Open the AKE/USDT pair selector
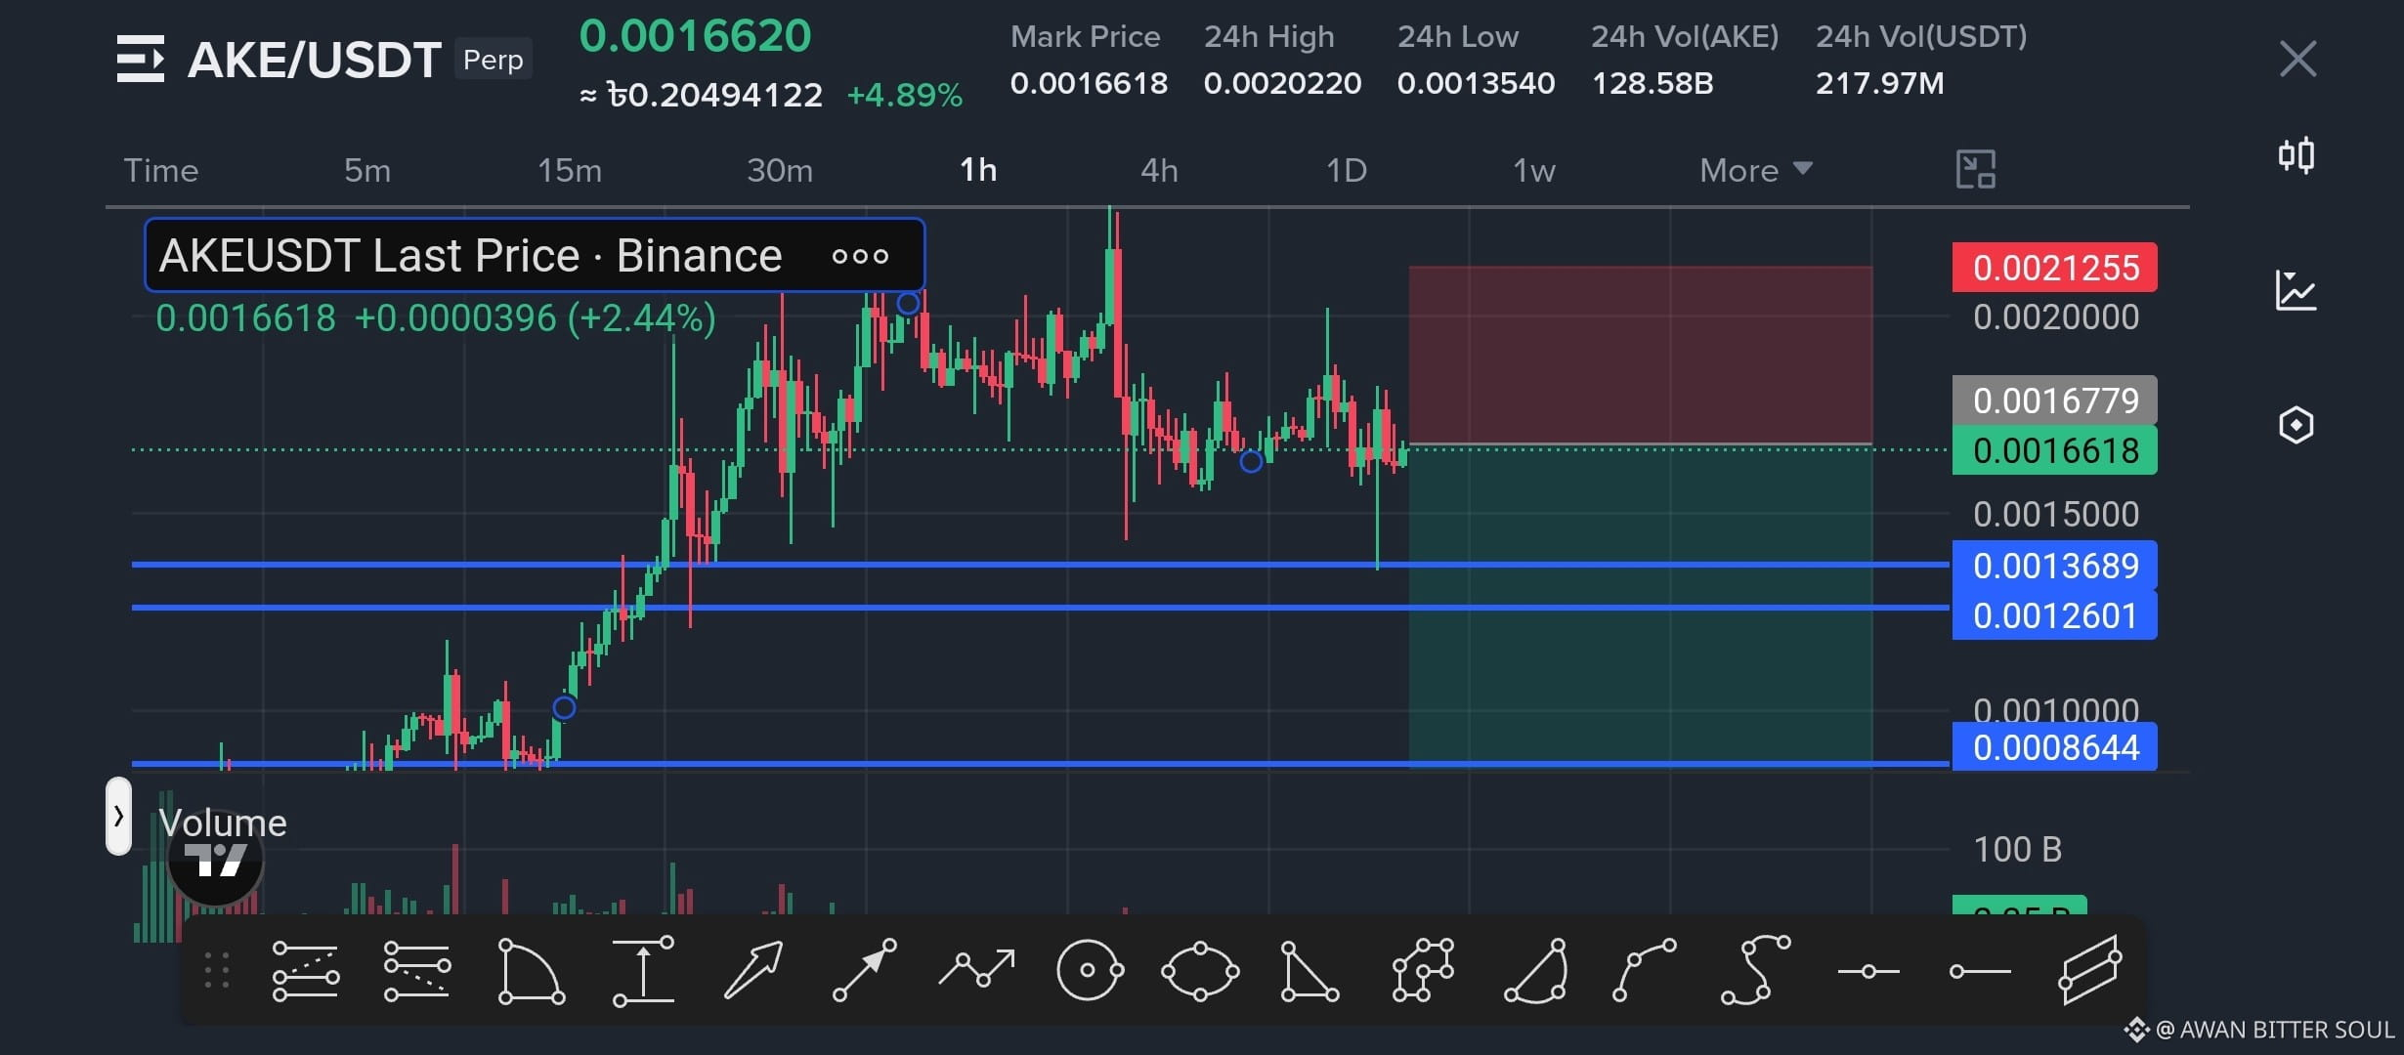Image resolution: width=2404 pixels, height=1055 pixels. (x=314, y=60)
